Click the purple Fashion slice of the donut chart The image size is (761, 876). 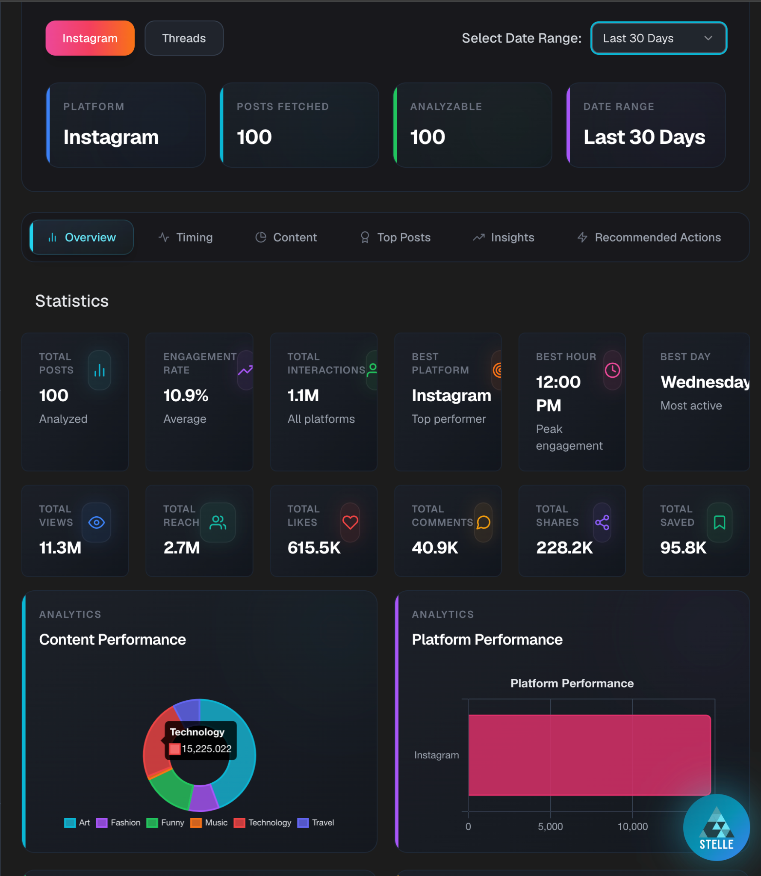pyautogui.click(x=203, y=799)
